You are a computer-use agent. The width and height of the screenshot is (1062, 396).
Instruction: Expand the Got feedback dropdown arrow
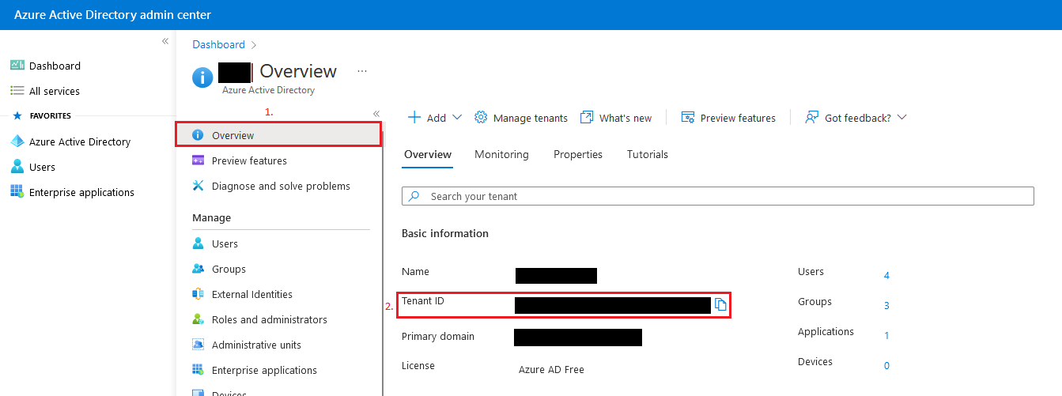[902, 118]
